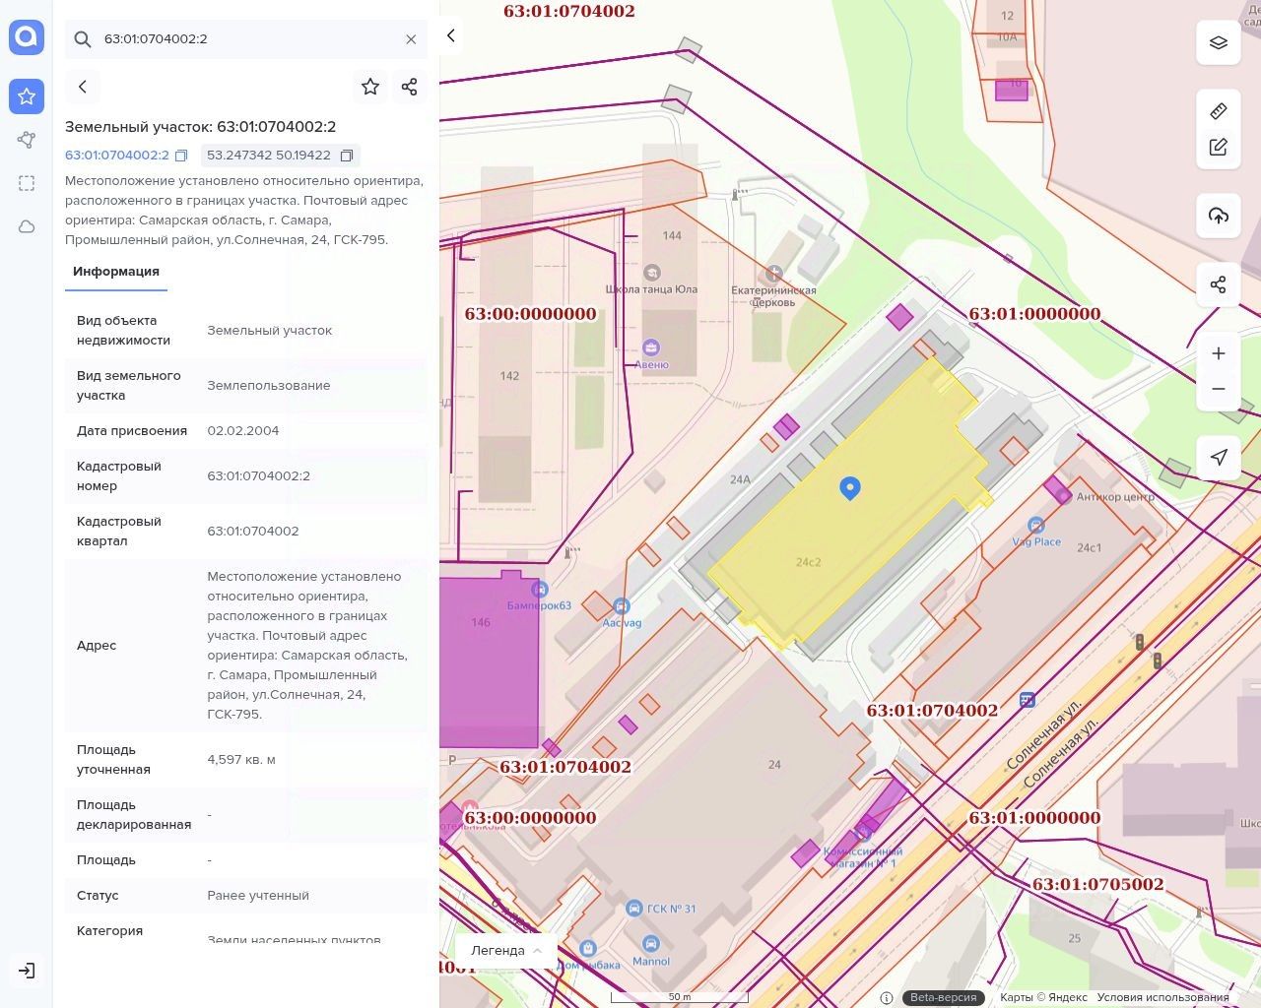1261x1008 pixels.
Task: Clear the search query with X
Action: click(411, 39)
